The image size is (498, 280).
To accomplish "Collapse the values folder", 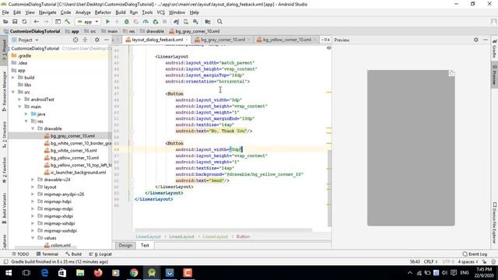I will click(x=33, y=238).
